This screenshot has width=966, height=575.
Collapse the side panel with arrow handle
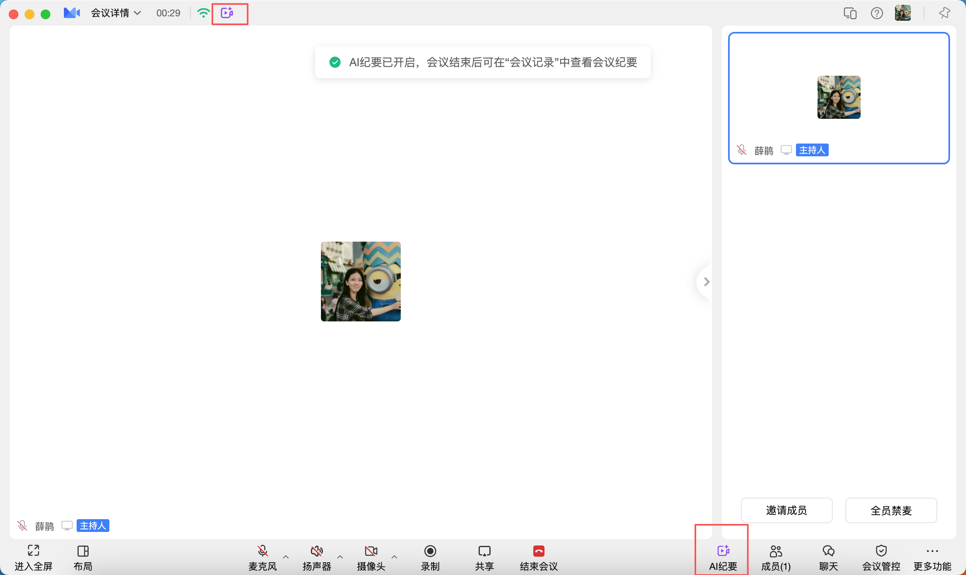point(706,282)
